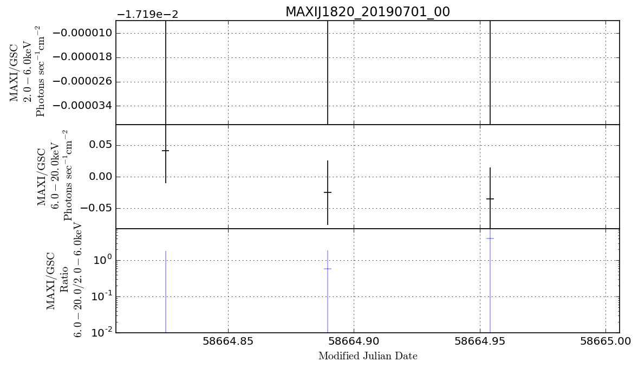Click x-axis tick 58664.90

(x=354, y=341)
